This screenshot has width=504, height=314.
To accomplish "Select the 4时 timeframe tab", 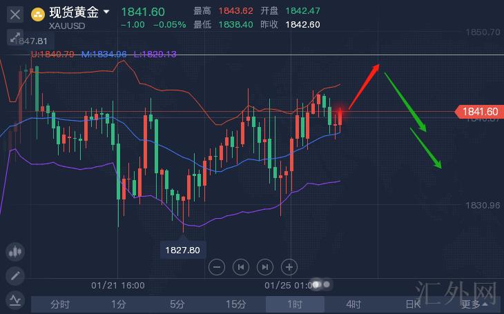I will click(353, 304).
